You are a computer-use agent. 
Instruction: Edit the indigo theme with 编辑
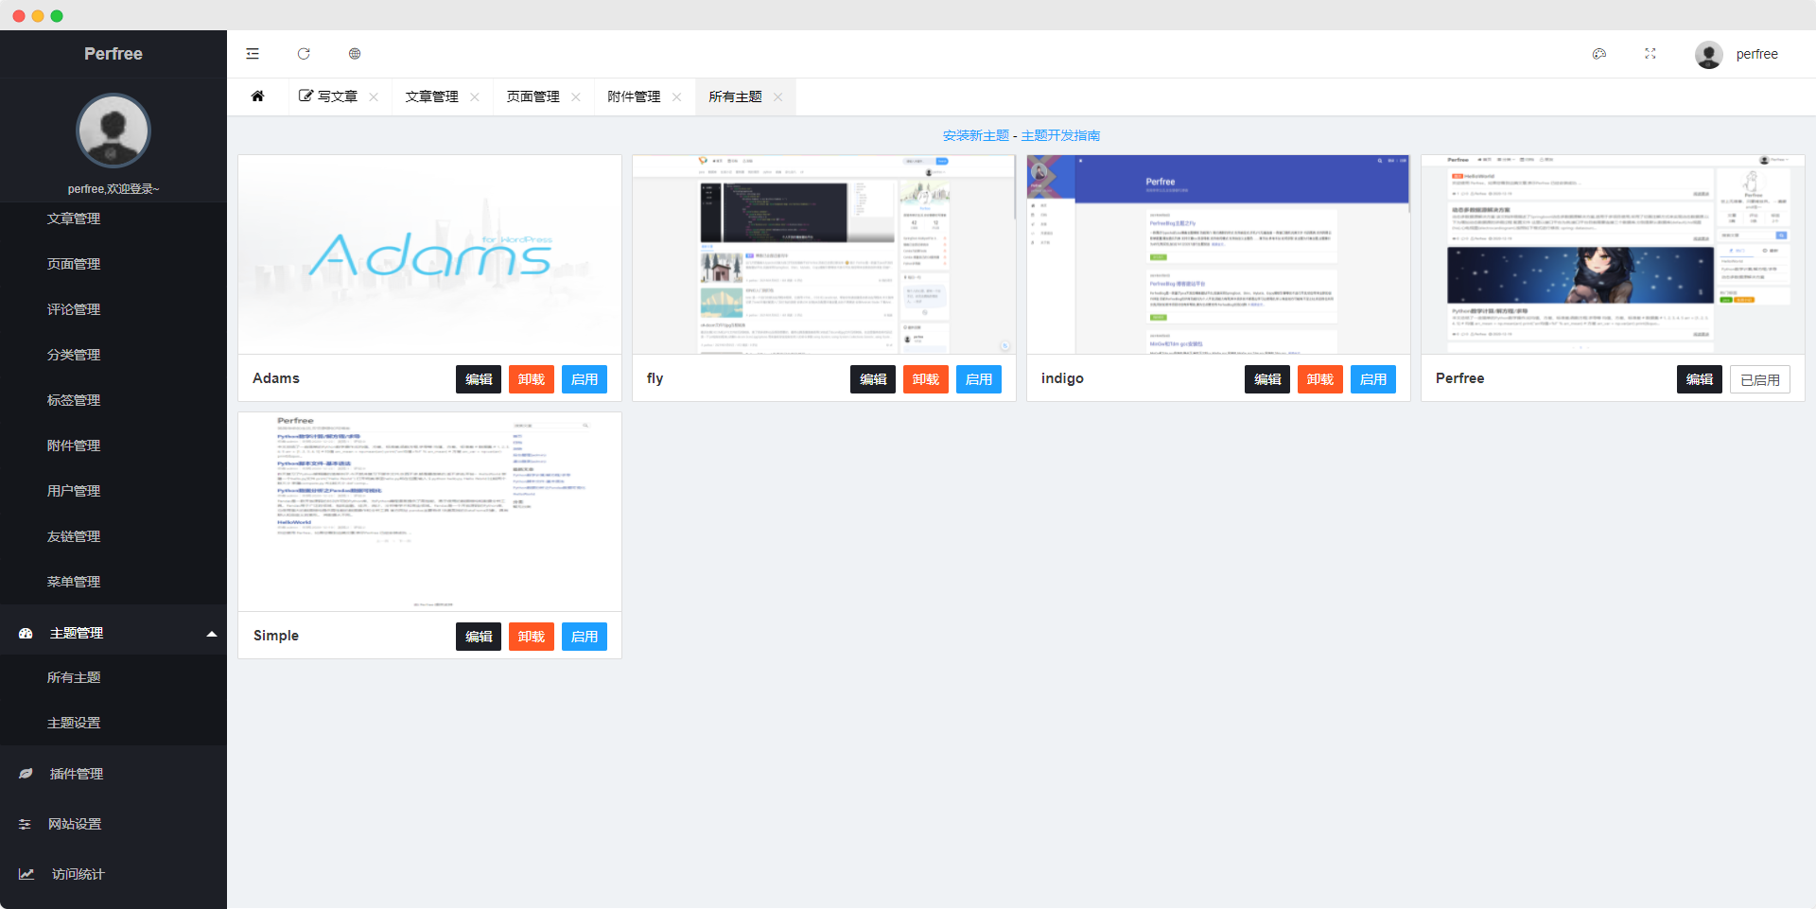1266,378
